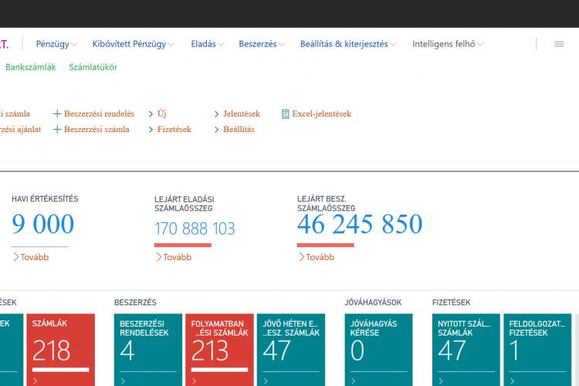Expand the Kibővített Pénzügy menu
Image resolution: width=579 pixels, height=386 pixels.
click(x=133, y=44)
